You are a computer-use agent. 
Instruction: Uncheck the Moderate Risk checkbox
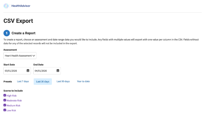(5, 100)
